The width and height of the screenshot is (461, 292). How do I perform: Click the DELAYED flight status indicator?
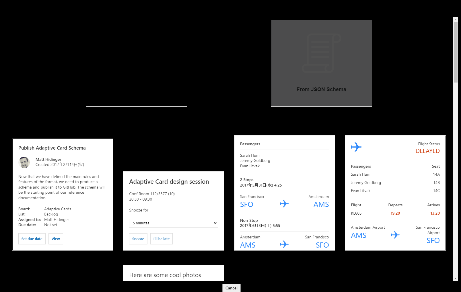pyautogui.click(x=427, y=151)
